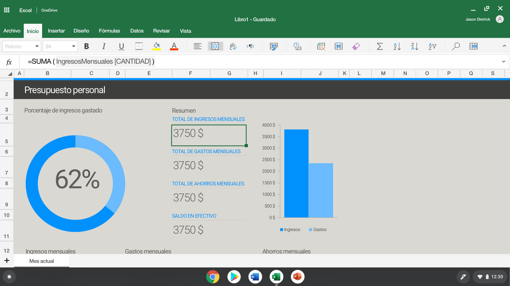Open the stylus tools pen icon
The image size is (510, 286).
(463, 277)
